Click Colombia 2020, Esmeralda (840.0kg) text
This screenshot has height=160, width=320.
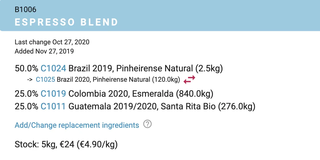click(141, 94)
